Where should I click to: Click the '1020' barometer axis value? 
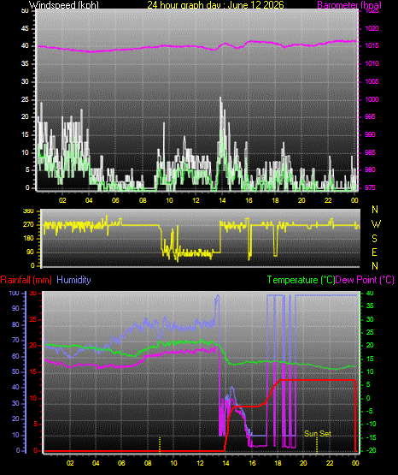[x=372, y=28]
